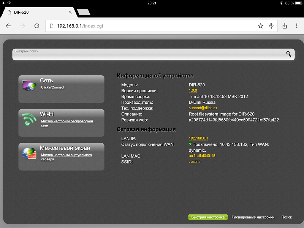Click the green Wi-Fi signal icon
The image size is (304, 228).
[x=29, y=119]
